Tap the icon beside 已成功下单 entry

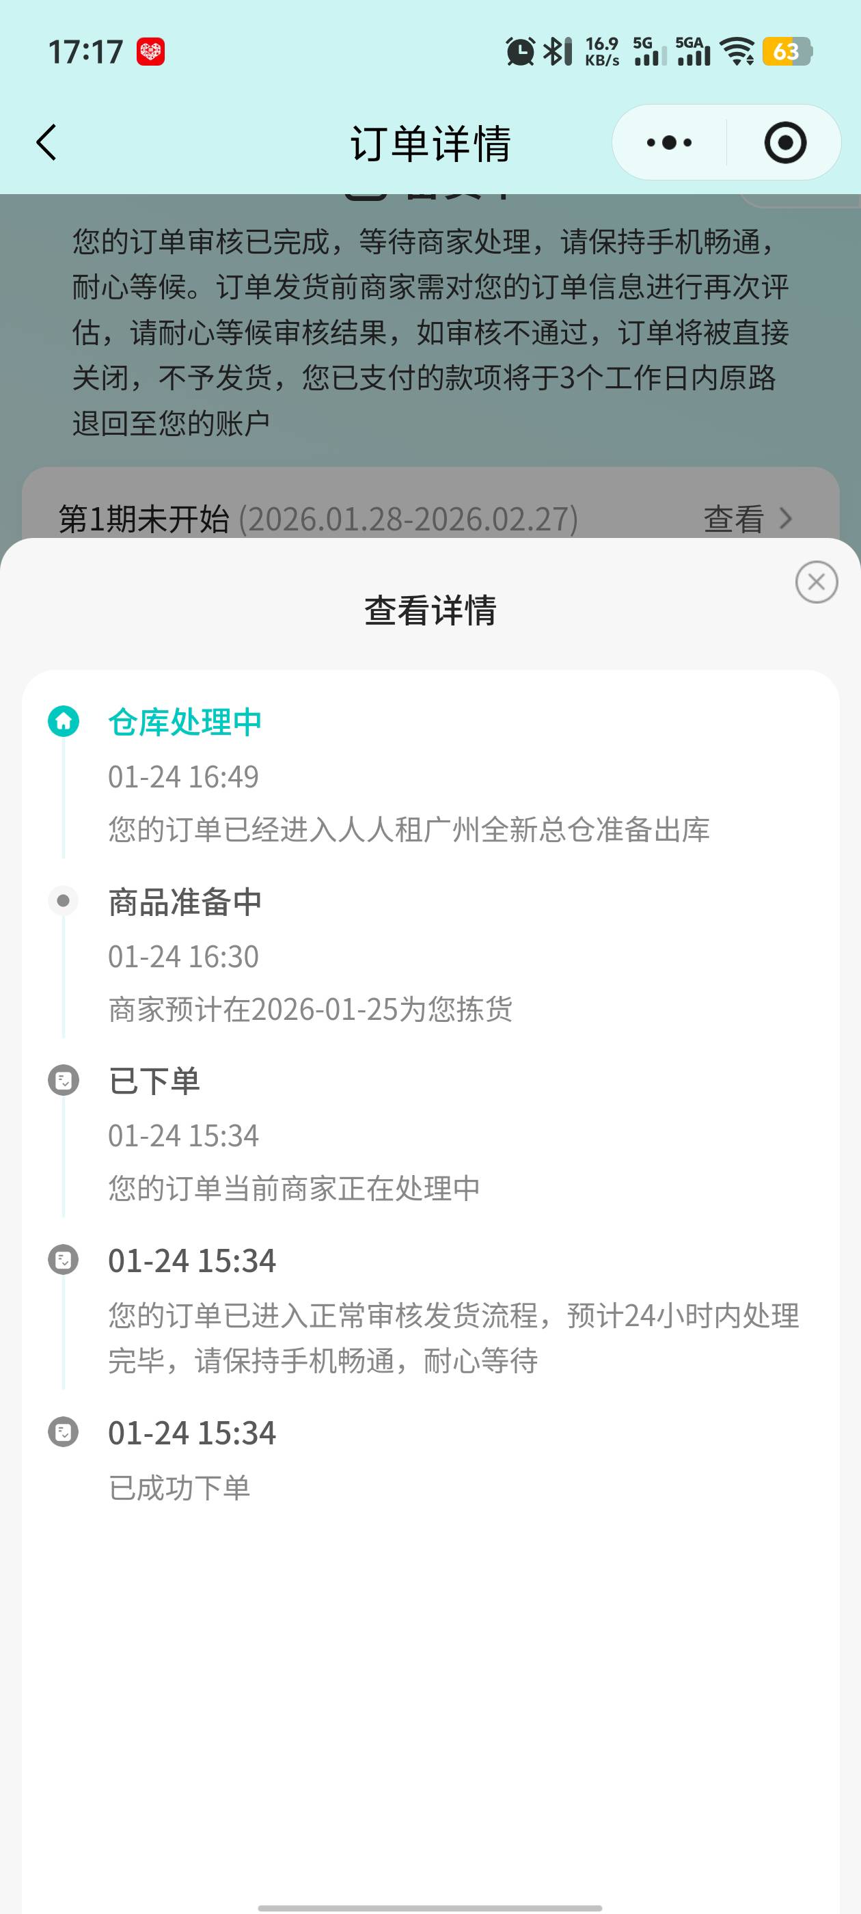point(63,1432)
